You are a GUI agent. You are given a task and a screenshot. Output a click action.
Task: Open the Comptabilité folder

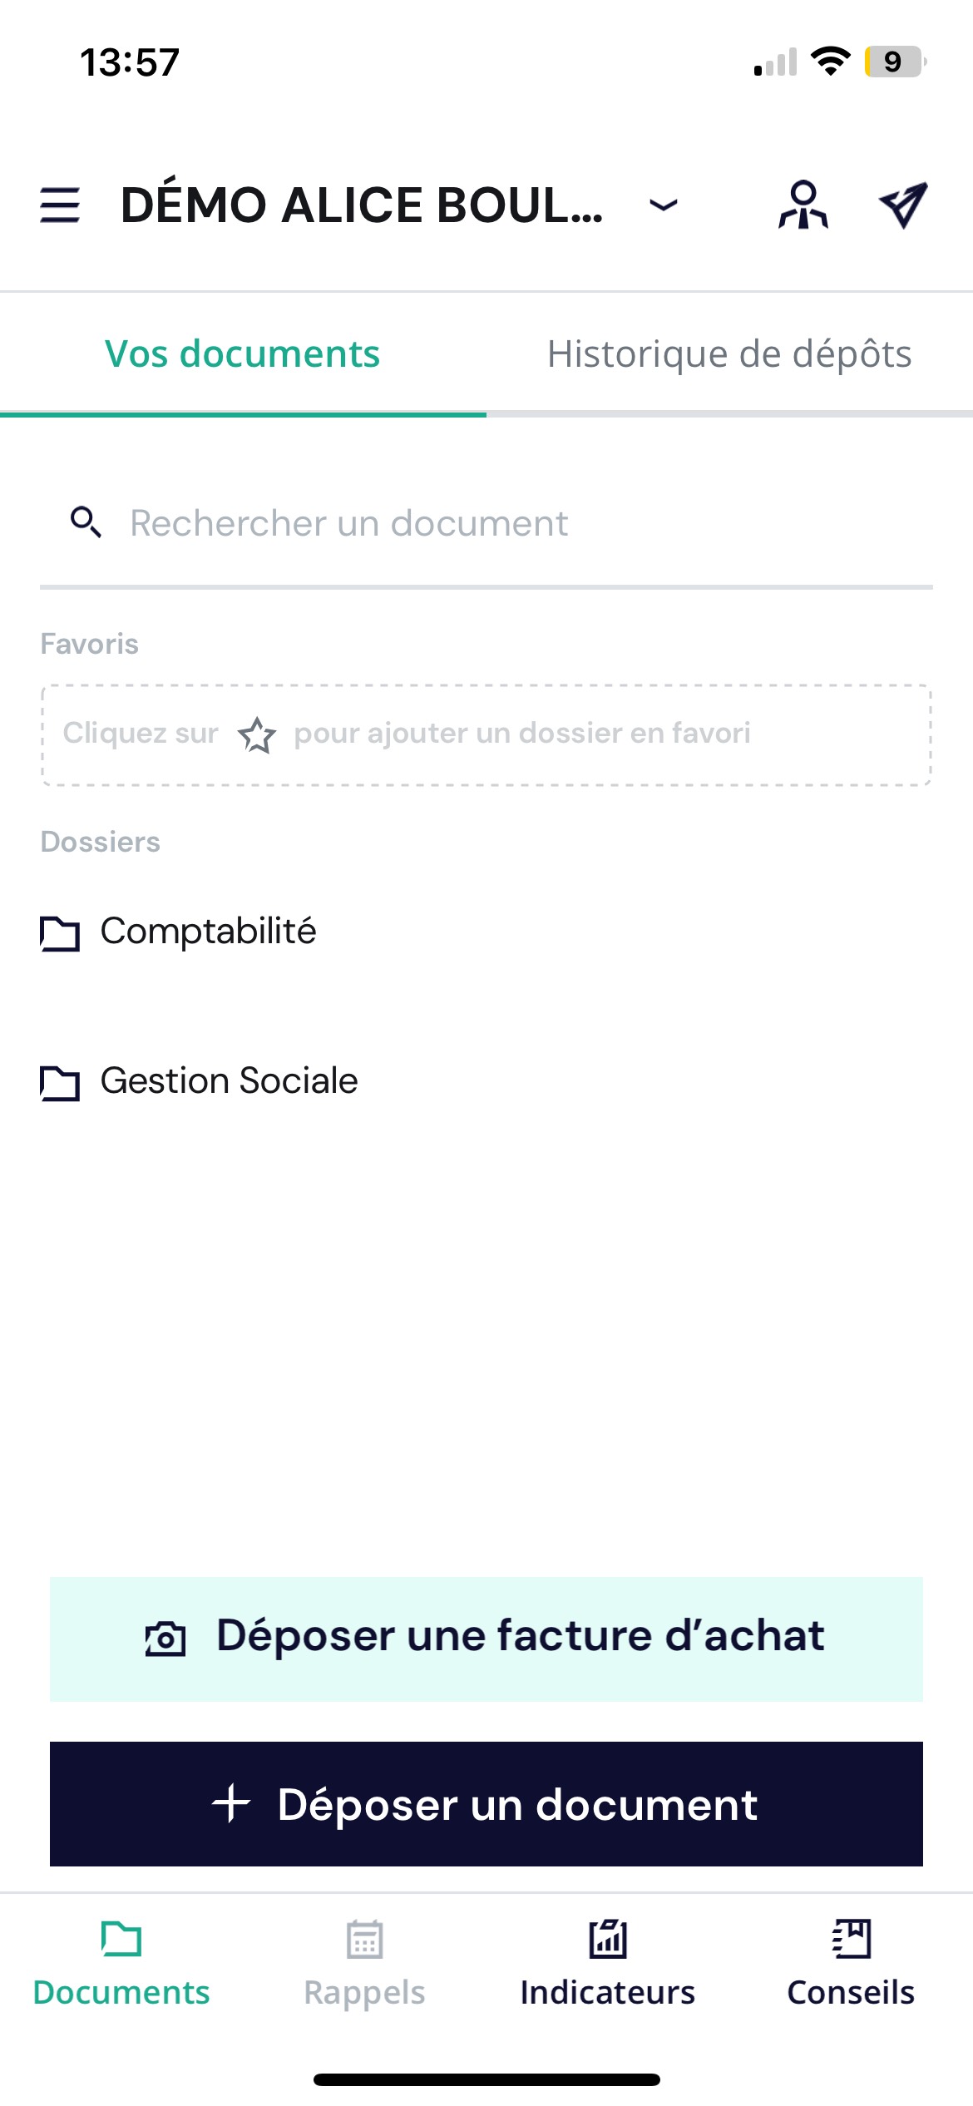coord(208,932)
